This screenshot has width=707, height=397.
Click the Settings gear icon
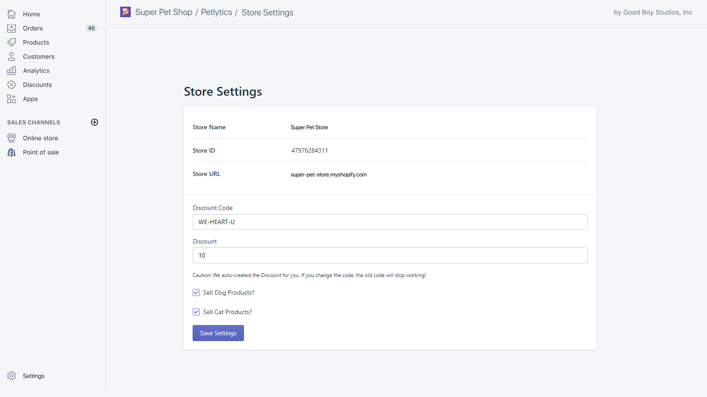11,376
